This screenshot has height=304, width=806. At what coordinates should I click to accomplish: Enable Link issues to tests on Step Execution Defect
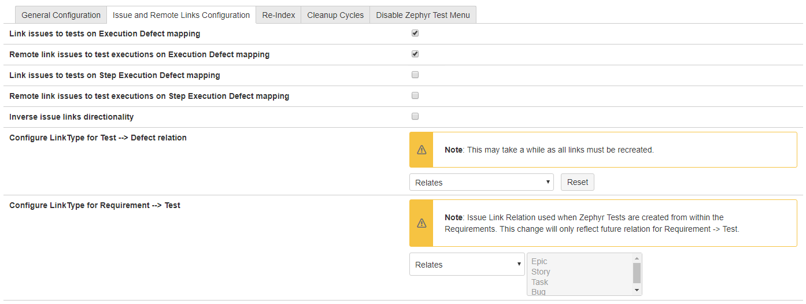point(415,75)
